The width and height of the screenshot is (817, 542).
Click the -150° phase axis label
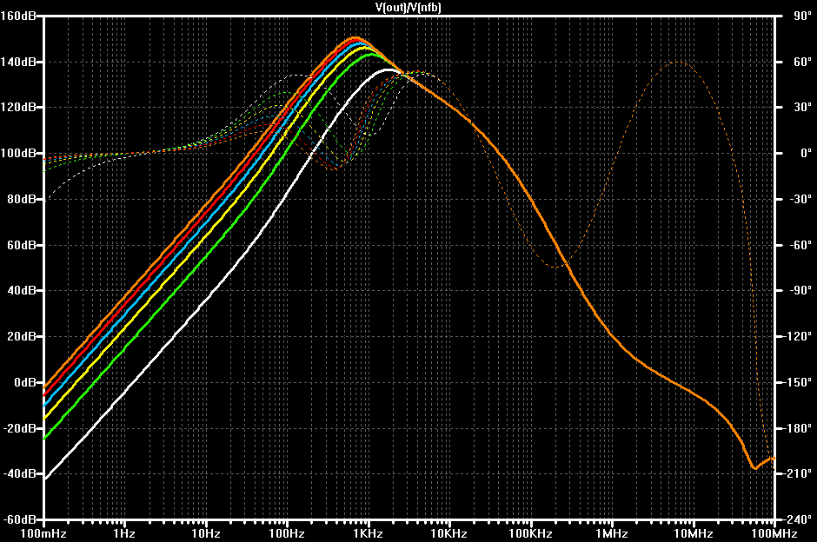tap(798, 381)
